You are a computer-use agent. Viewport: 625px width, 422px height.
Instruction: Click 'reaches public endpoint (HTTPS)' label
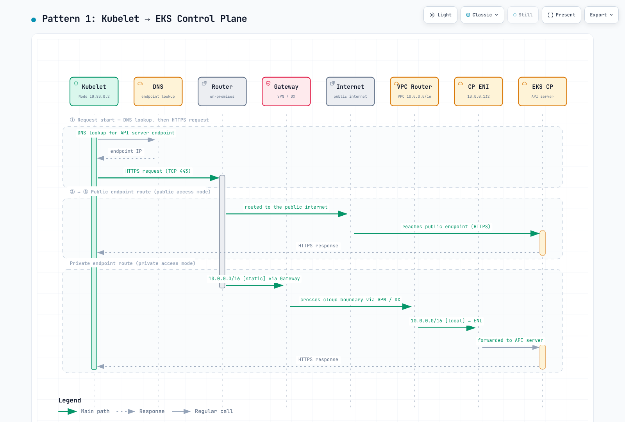[x=446, y=227]
